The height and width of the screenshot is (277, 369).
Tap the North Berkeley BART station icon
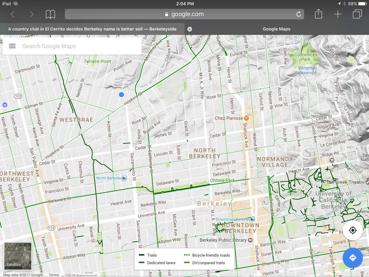click(x=125, y=178)
